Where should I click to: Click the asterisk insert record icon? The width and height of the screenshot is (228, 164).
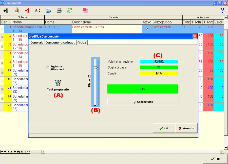click(22, 152)
